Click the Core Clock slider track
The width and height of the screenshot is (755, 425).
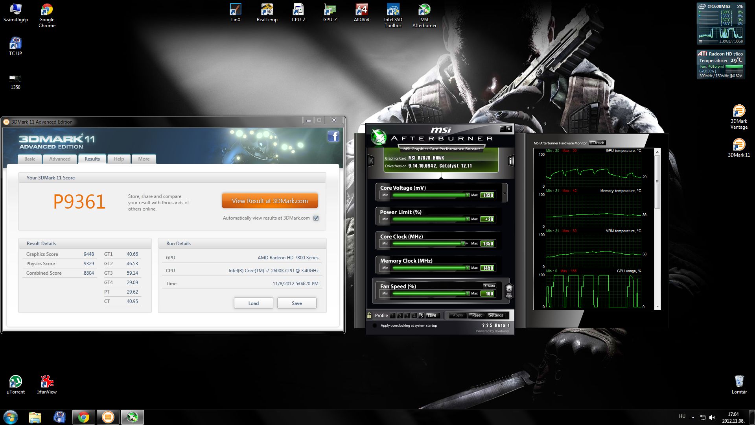[x=431, y=244]
